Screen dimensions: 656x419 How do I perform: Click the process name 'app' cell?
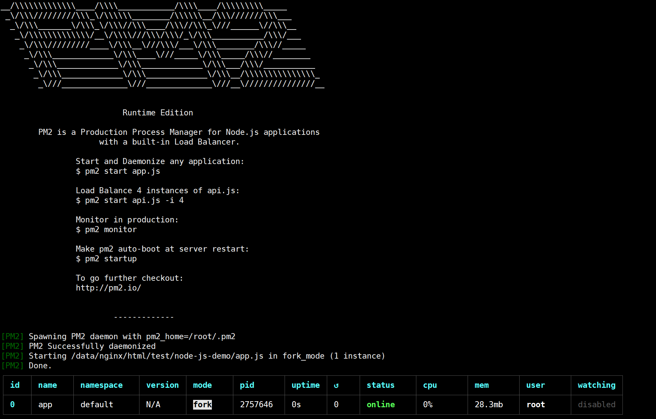coord(45,405)
